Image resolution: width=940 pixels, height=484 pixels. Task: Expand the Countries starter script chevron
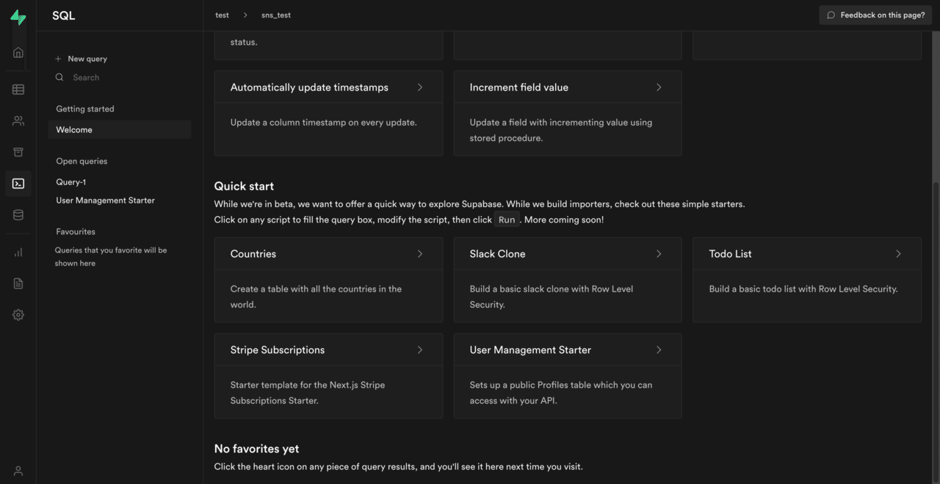click(x=420, y=254)
